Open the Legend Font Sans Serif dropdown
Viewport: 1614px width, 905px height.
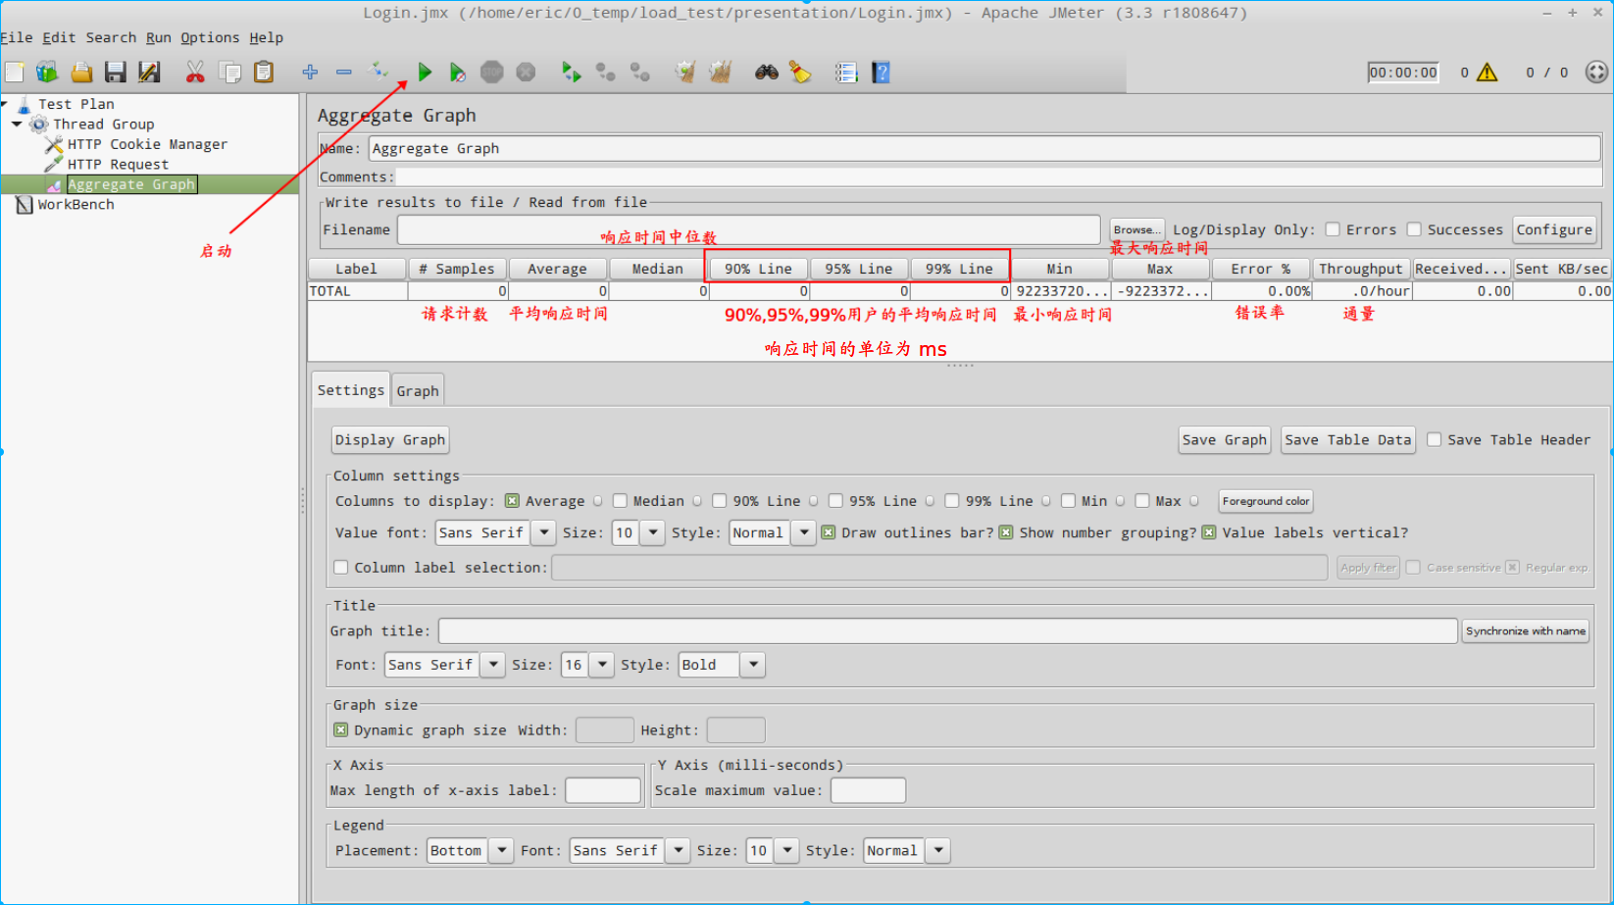678,850
